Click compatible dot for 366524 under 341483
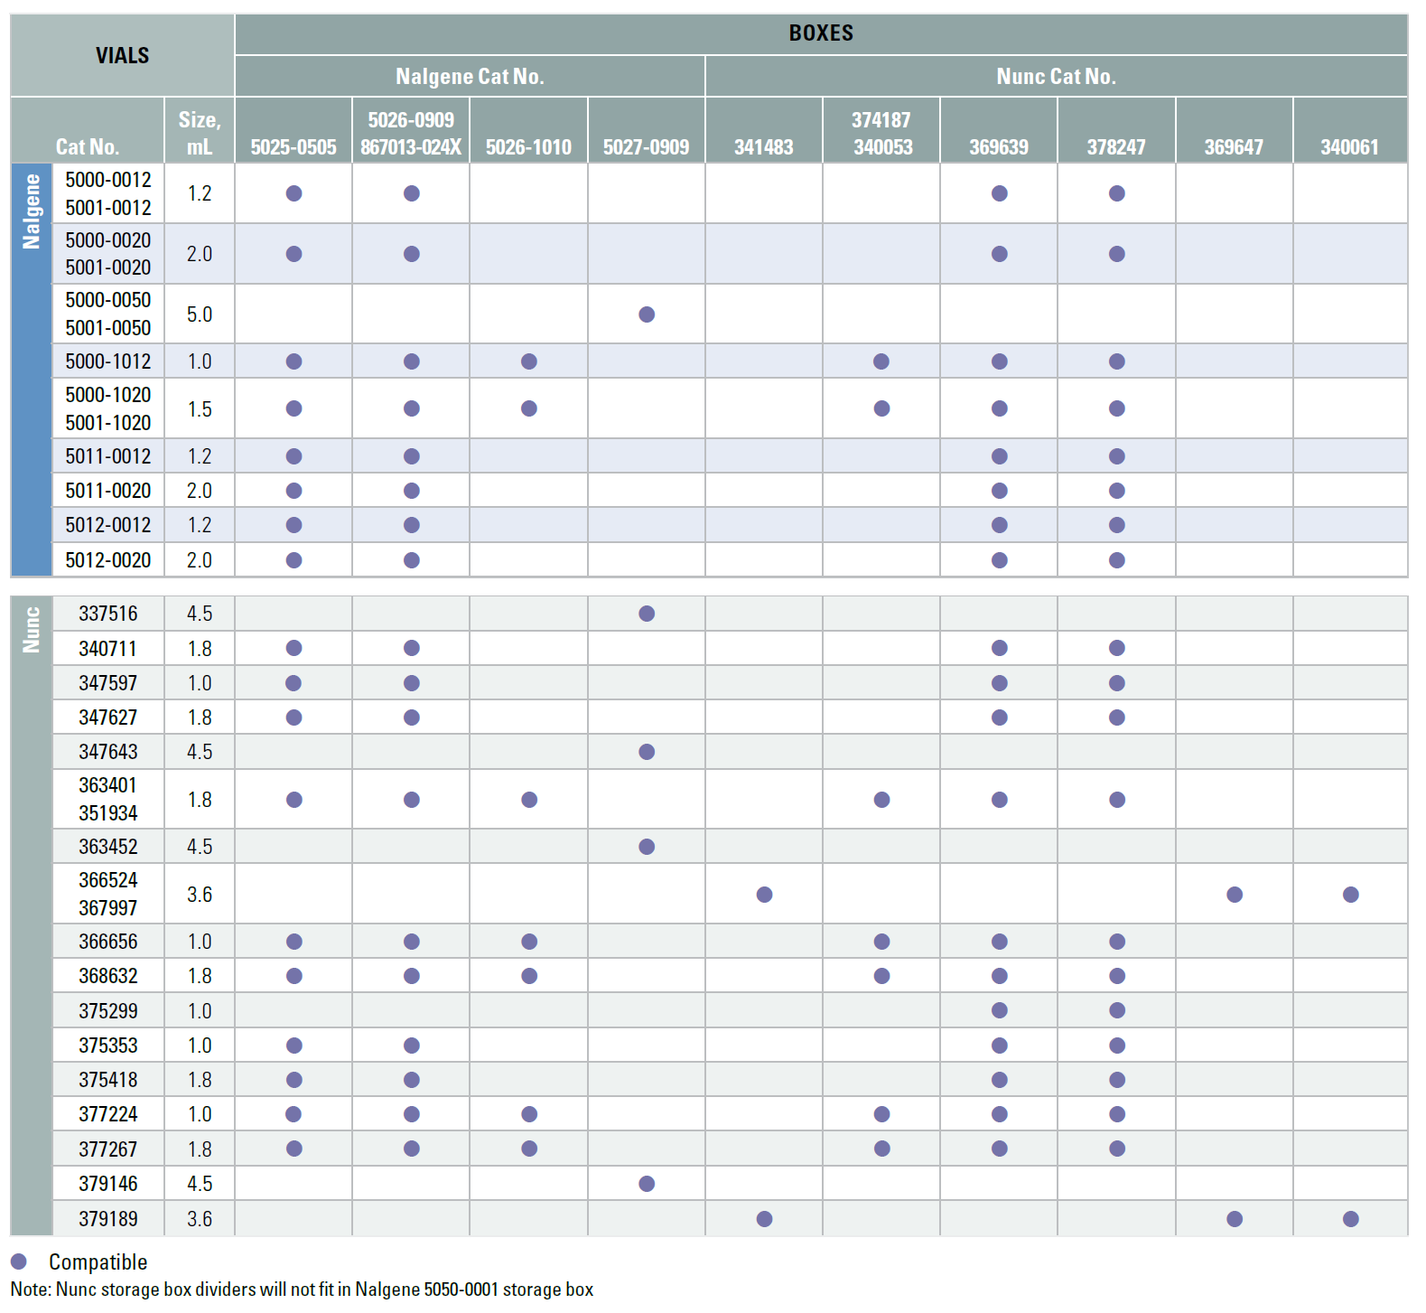 [764, 895]
